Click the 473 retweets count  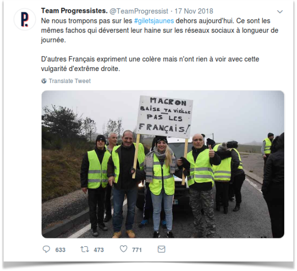pyautogui.click(x=99, y=250)
